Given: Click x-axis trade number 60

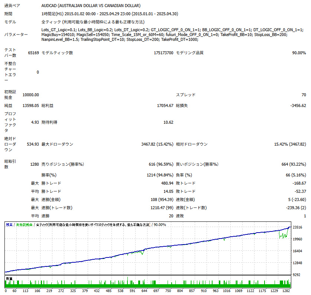Looking at the screenshot, I should click(14, 291).
